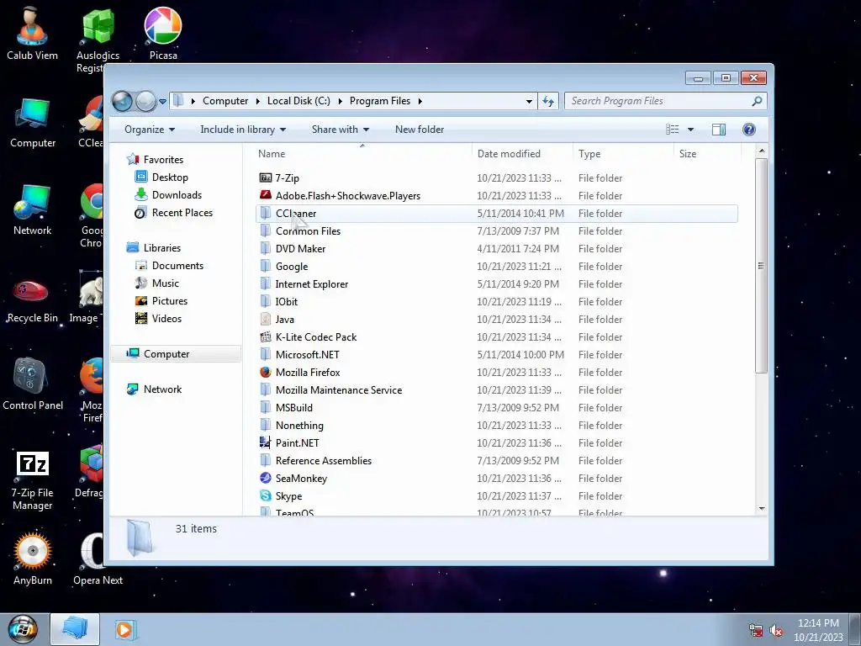Image resolution: width=861 pixels, height=646 pixels.
Task: Refresh the Program Files folder view
Action: 548,101
